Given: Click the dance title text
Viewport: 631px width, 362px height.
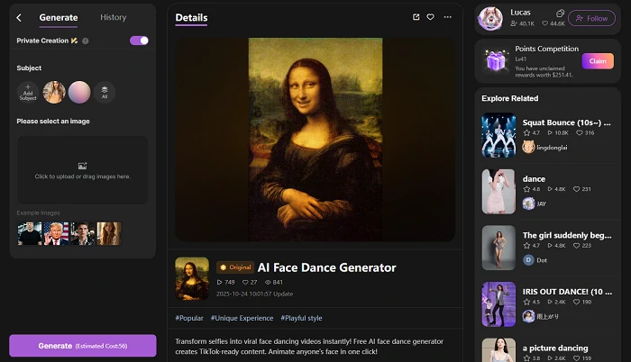Looking at the screenshot, I should pos(534,179).
